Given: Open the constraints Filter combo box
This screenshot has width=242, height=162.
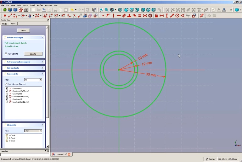Looking at the screenshot, I should (33, 80).
